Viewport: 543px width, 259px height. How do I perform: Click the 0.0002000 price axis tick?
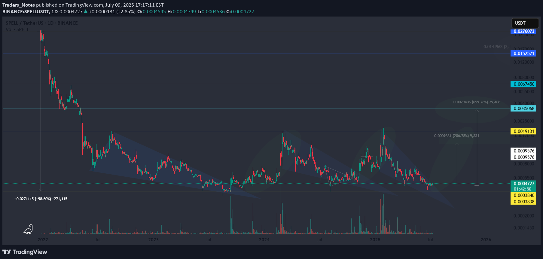pyautogui.click(x=524, y=216)
